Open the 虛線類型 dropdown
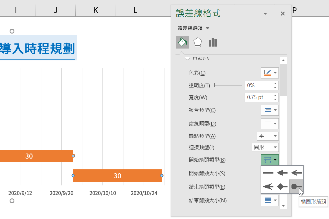329x219 pixels. click(270, 124)
